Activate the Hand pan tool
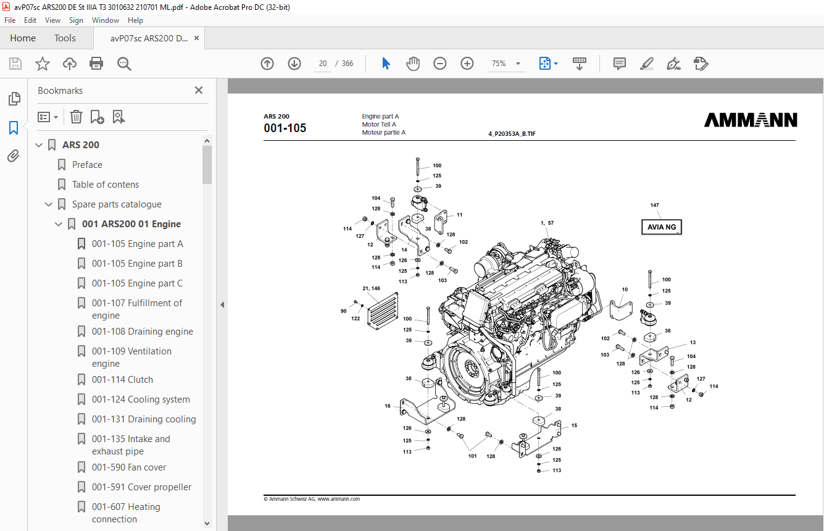 (413, 64)
